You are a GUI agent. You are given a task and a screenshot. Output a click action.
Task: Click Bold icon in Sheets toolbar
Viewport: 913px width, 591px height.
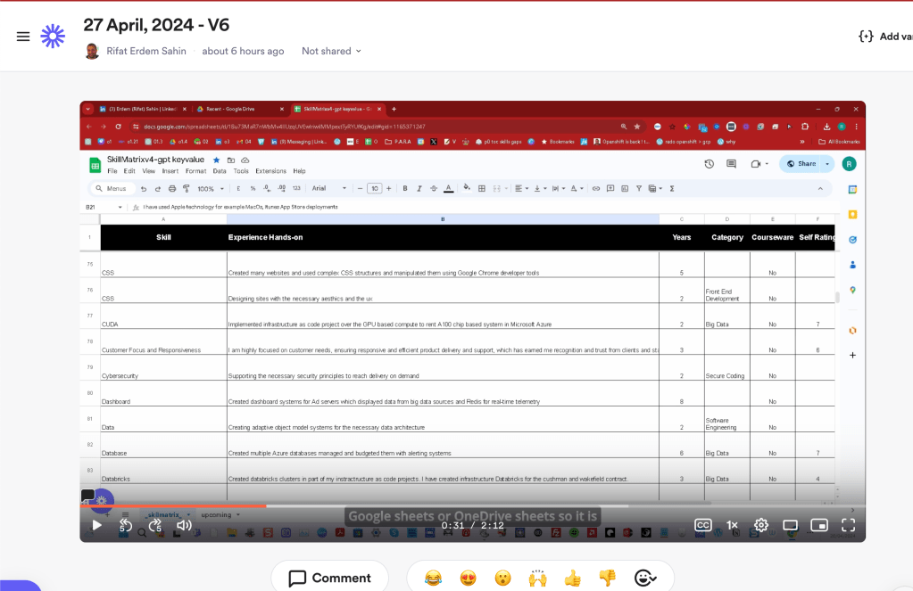(x=404, y=188)
